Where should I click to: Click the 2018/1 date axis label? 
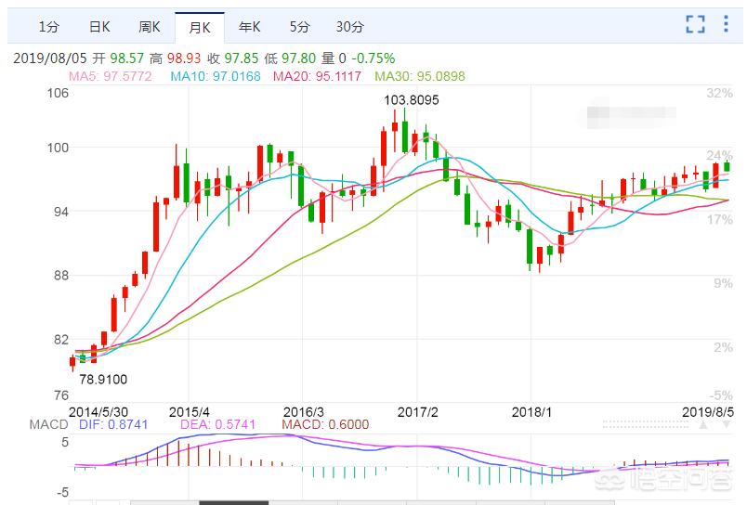coord(531,412)
